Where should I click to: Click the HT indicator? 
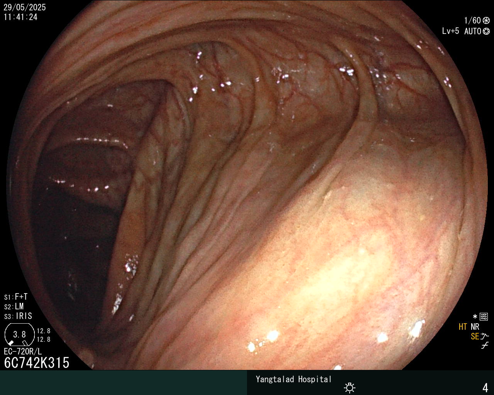tap(463, 327)
